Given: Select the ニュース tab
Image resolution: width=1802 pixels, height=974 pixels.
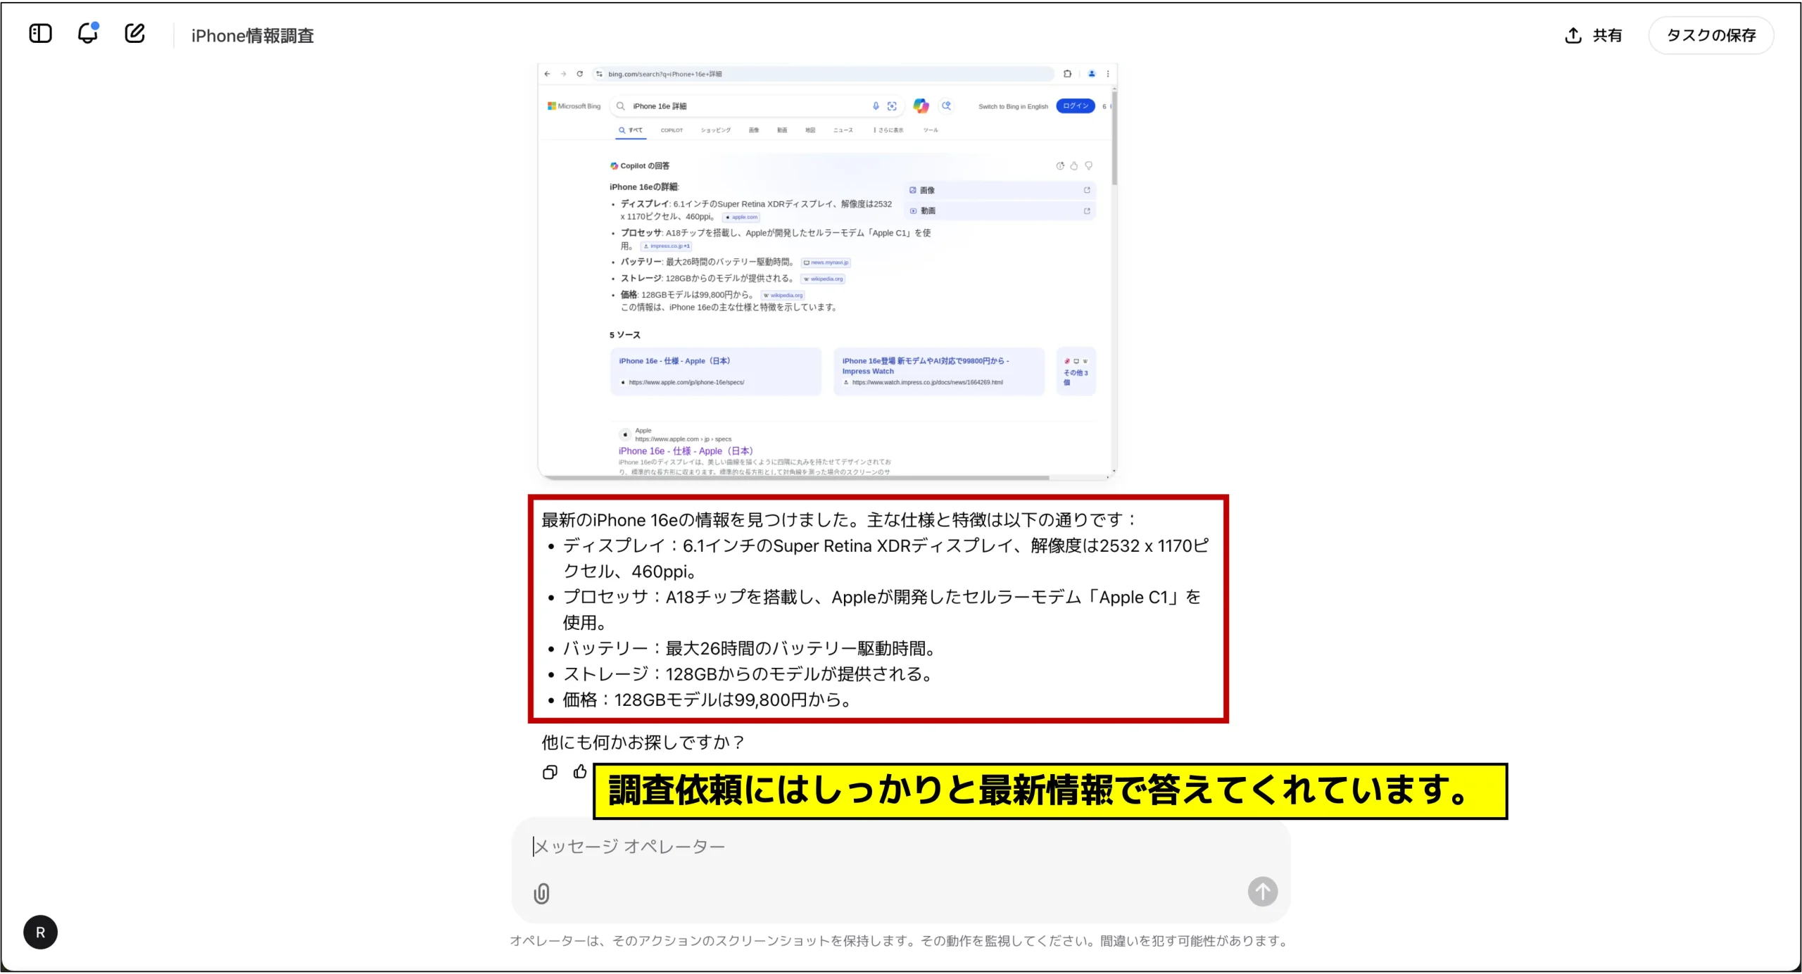Looking at the screenshot, I should (x=843, y=130).
